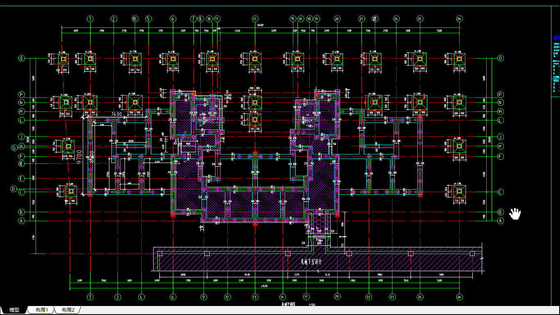The width and height of the screenshot is (560, 315).
Task: Pick grid axis bubble 17
Action: pos(306,297)
